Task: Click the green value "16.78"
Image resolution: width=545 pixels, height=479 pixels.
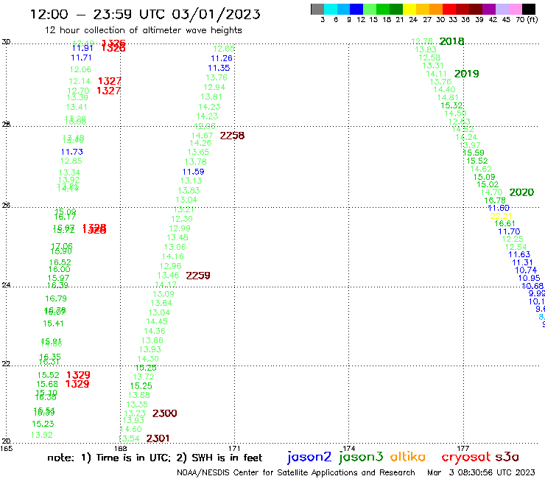Action: click(495, 200)
